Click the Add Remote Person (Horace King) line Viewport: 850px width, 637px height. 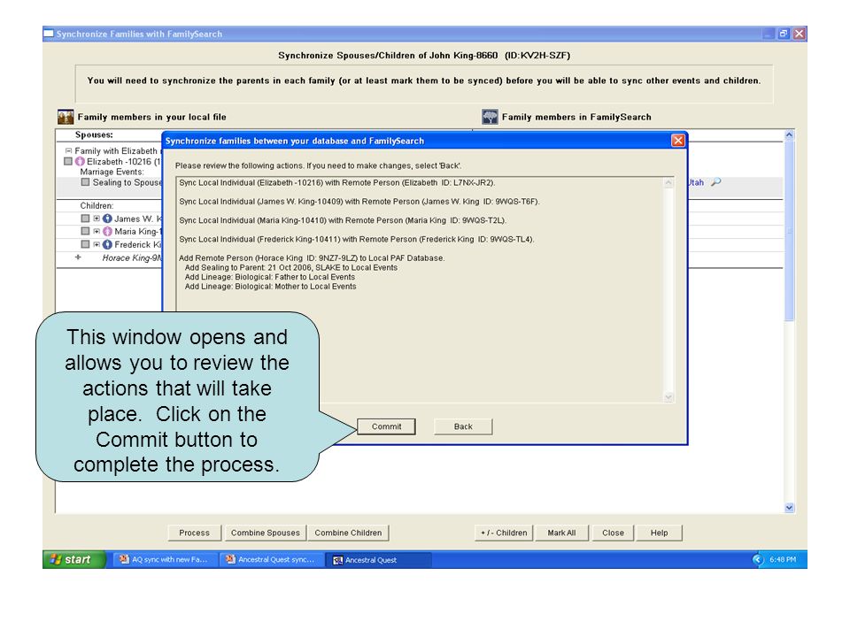(312, 257)
